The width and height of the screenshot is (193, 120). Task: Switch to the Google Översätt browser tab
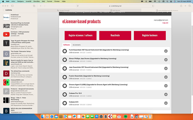[63, 10]
